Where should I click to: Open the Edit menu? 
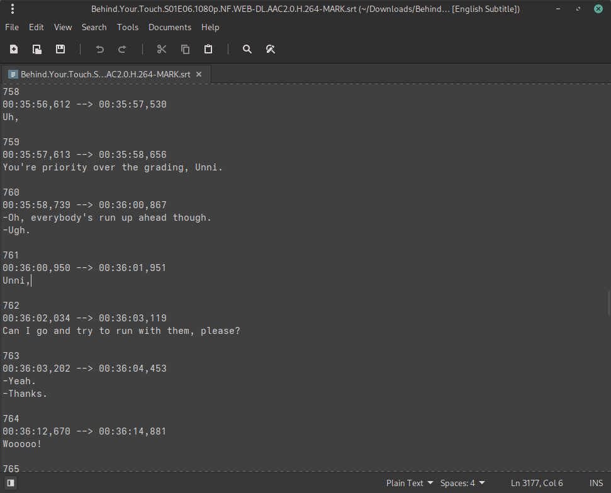pos(36,27)
